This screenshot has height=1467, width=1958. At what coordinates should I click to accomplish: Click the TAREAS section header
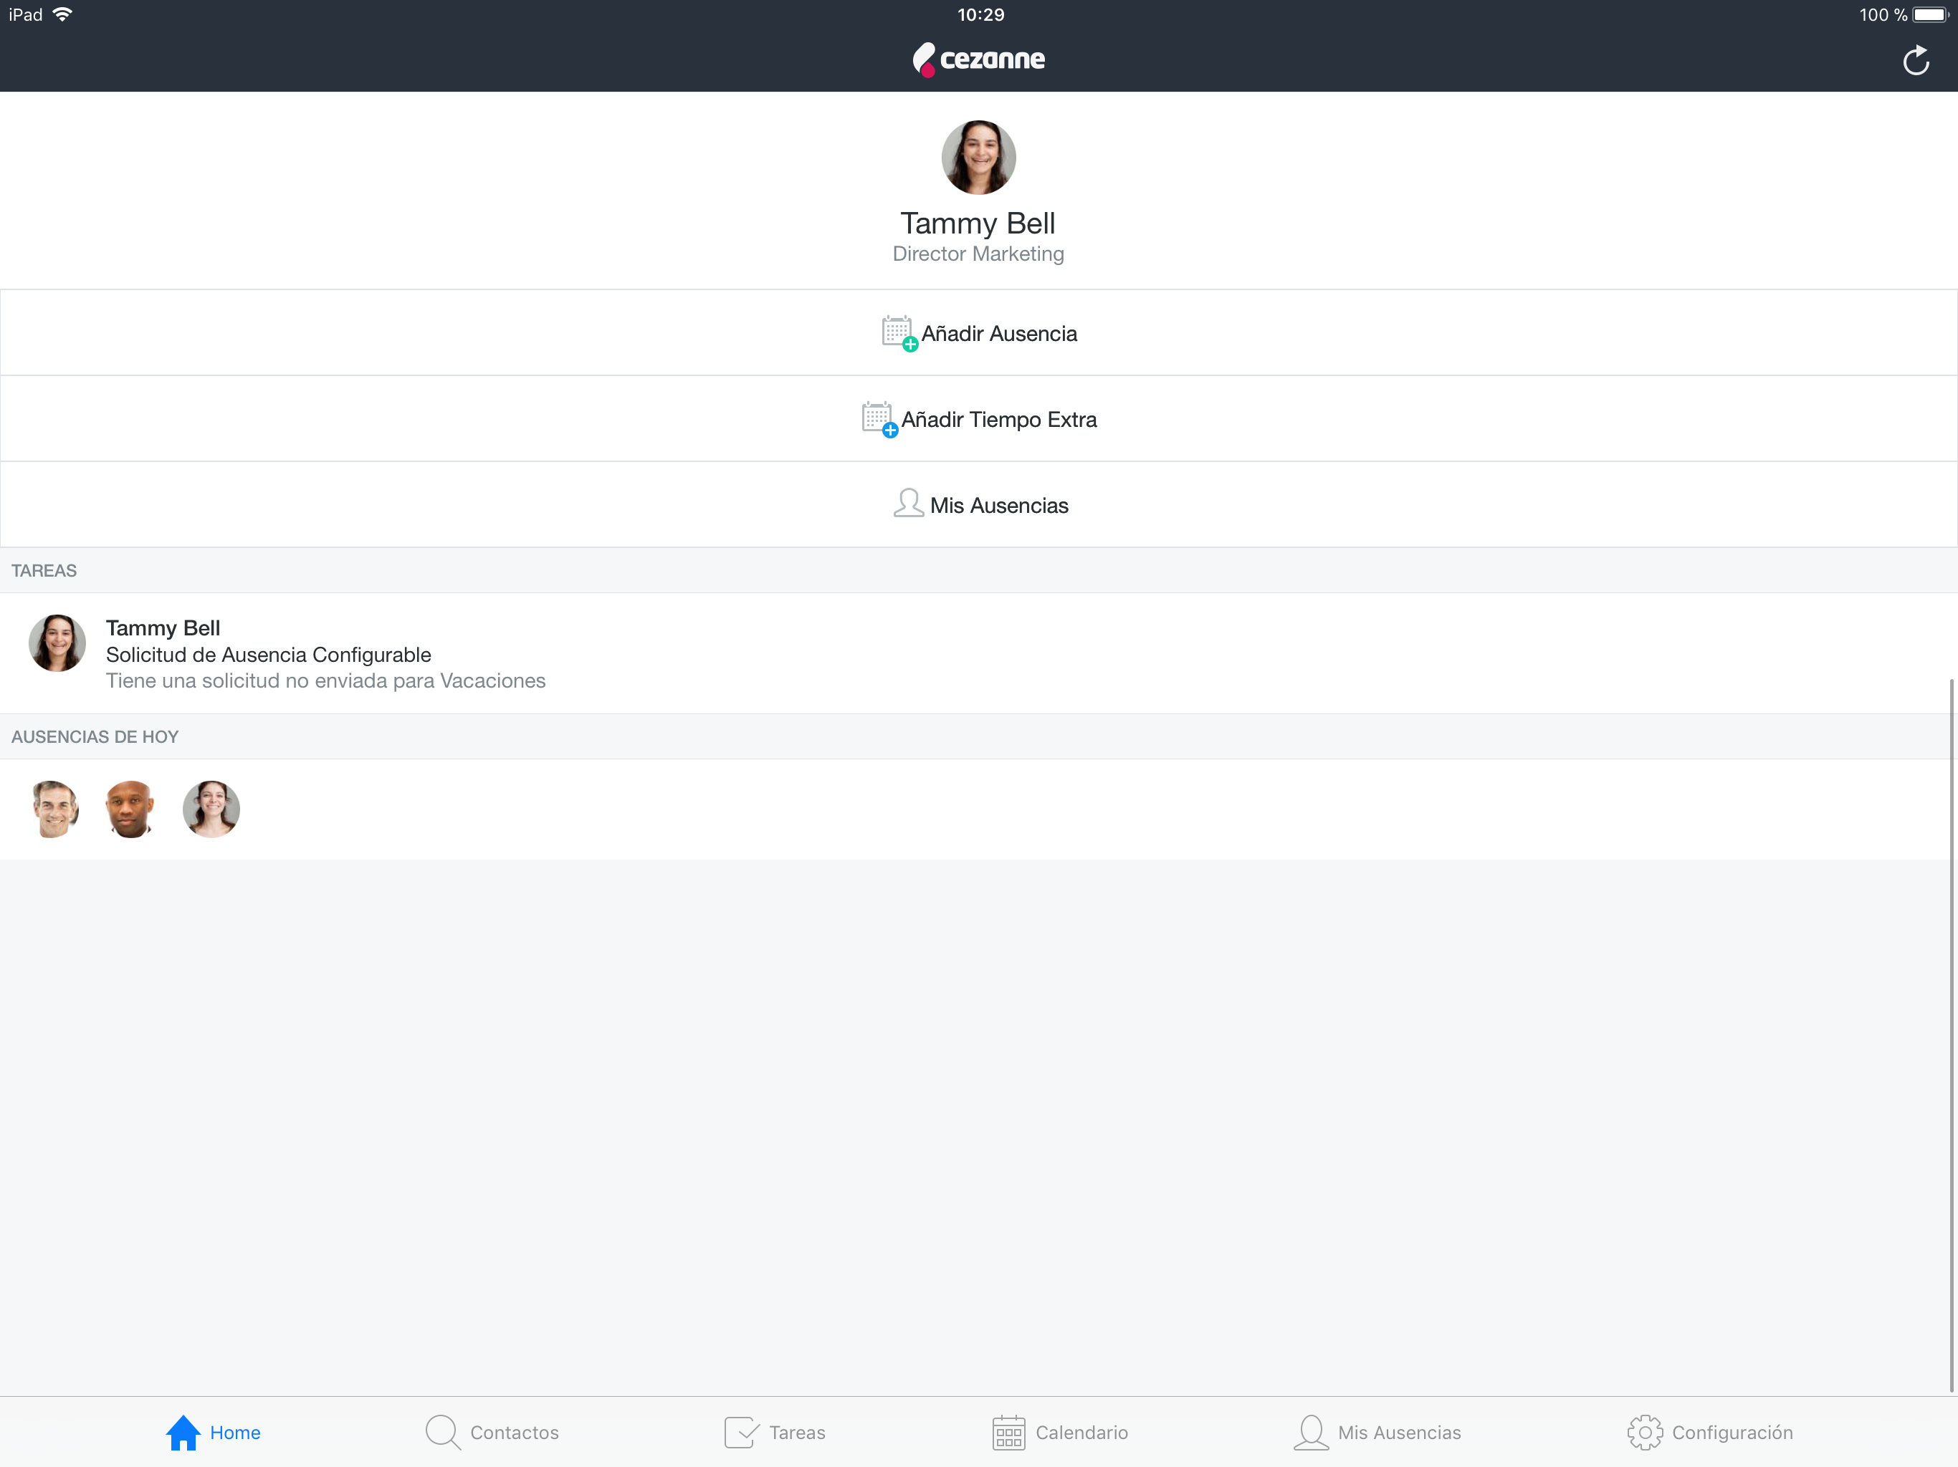tap(44, 571)
